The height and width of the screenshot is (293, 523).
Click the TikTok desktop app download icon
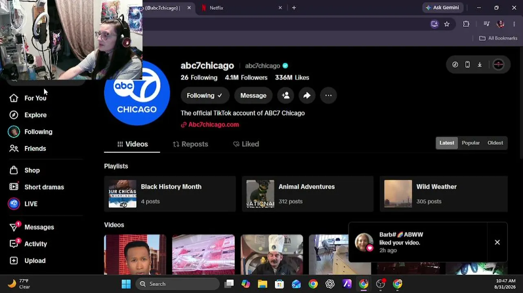coord(479,65)
